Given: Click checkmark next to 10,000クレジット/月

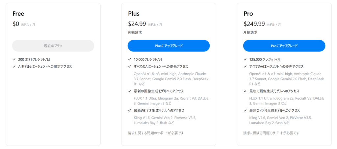Looking at the screenshot, I should [130, 59].
